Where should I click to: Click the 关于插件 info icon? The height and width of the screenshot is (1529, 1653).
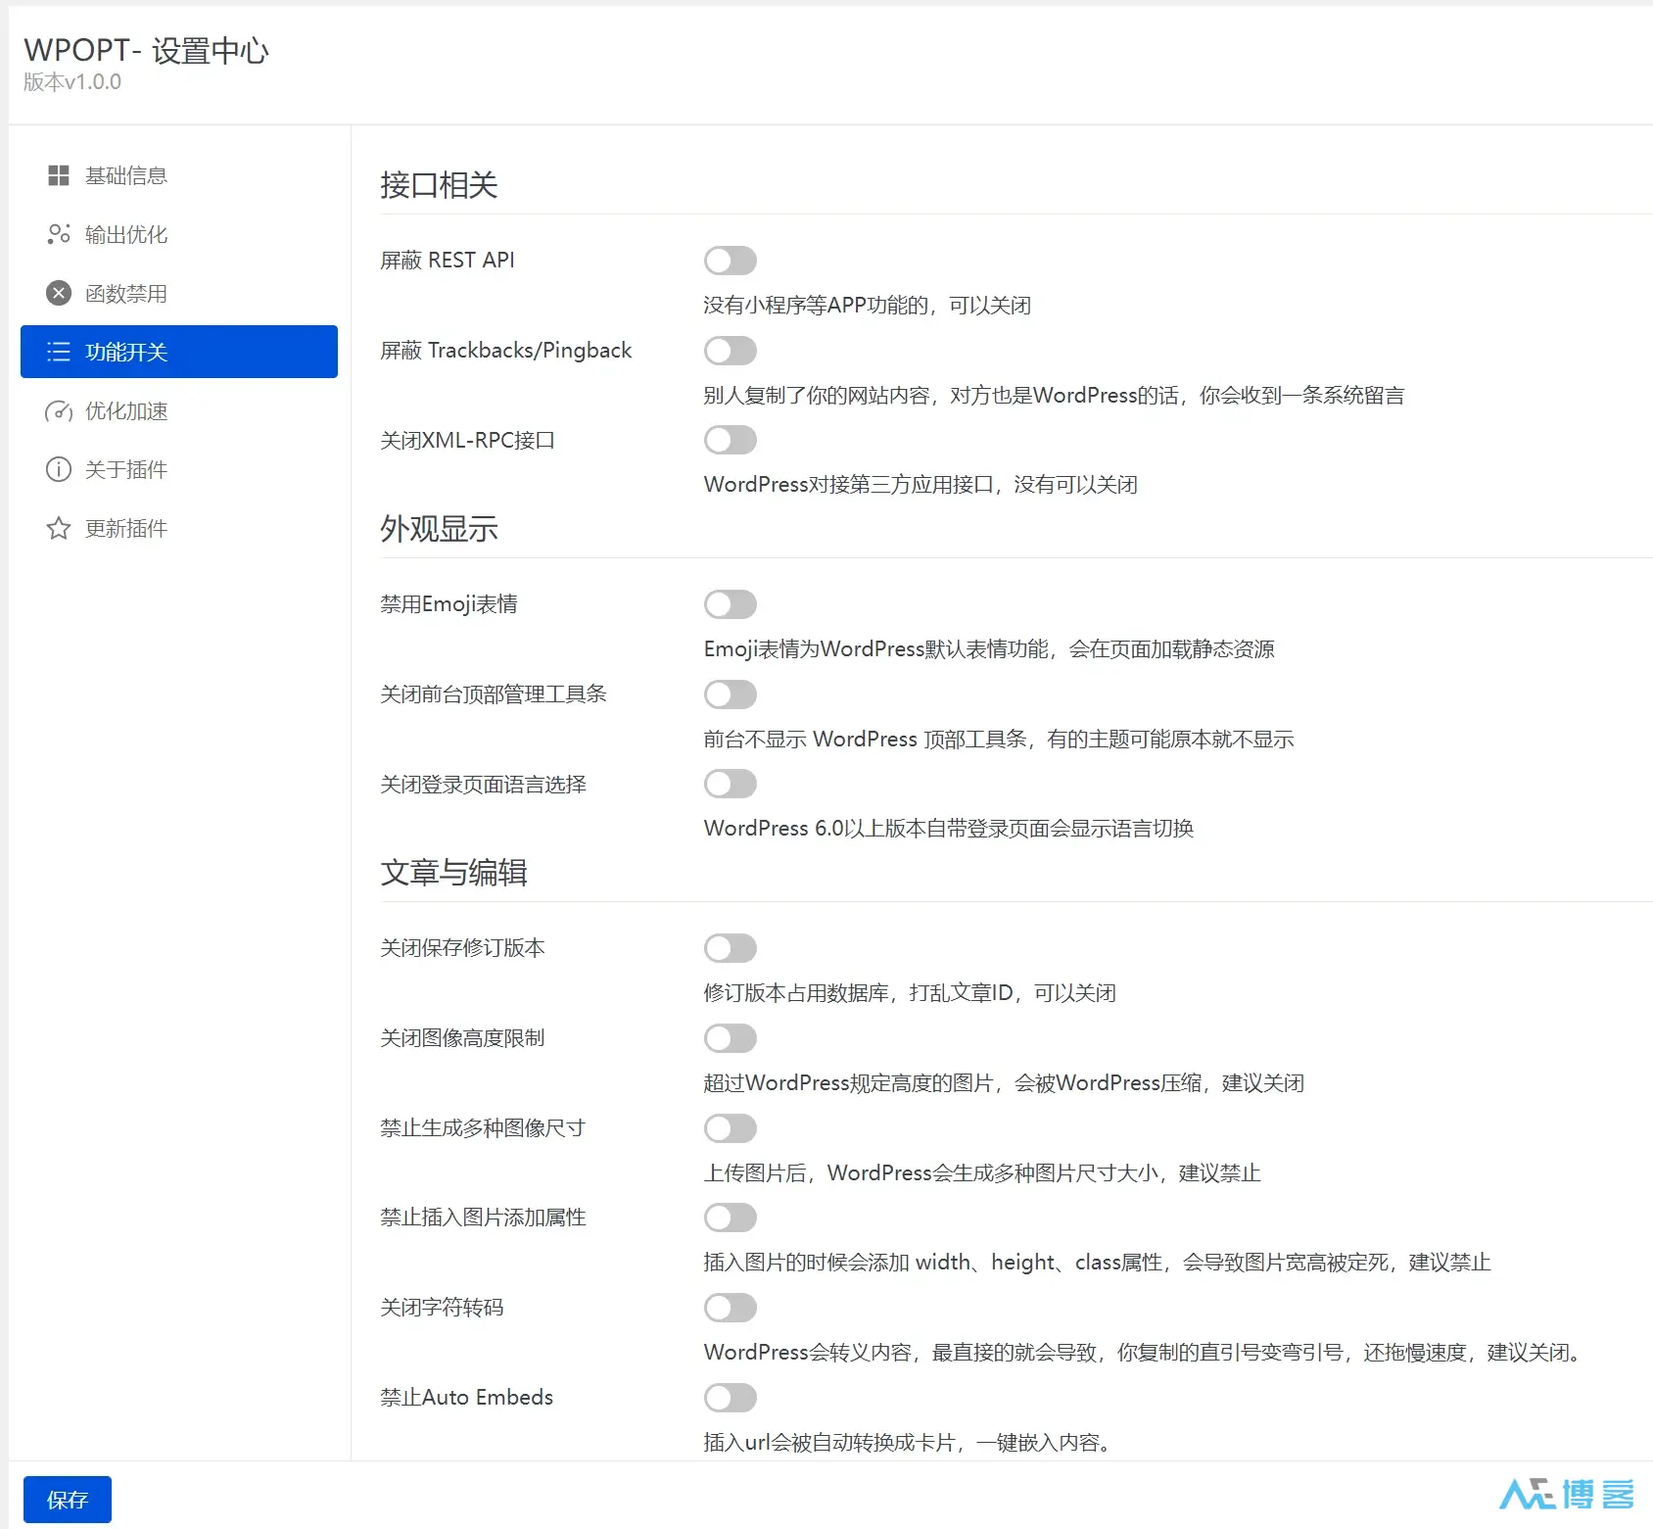tap(58, 469)
